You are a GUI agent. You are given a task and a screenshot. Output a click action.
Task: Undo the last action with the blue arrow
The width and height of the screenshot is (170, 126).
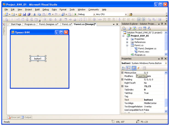coord(49,14)
